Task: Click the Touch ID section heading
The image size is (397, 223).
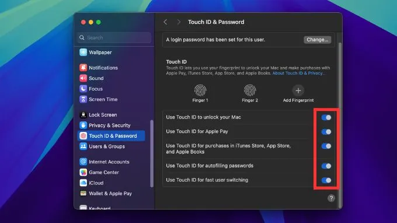Action: [176, 62]
